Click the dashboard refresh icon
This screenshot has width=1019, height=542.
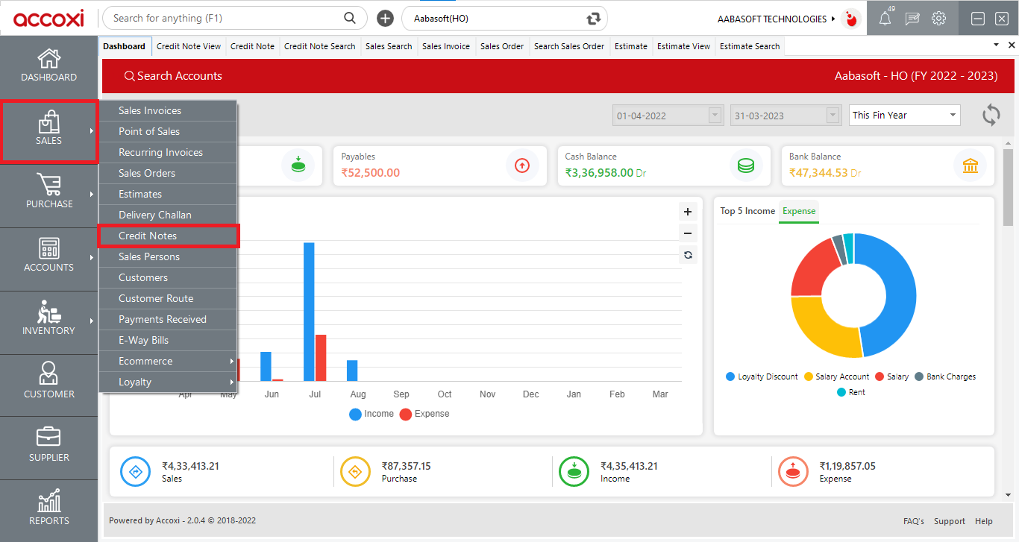click(x=991, y=115)
